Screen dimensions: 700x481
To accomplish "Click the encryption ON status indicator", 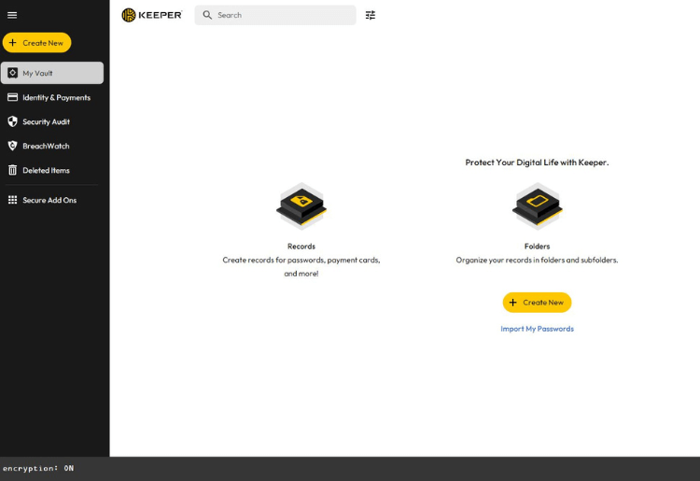I will click(38, 468).
